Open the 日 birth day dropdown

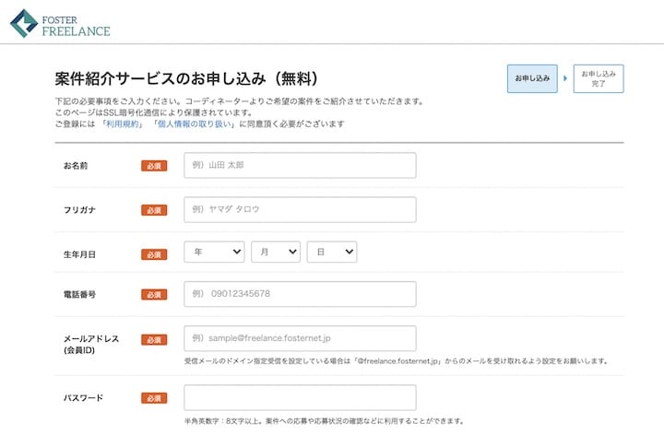click(331, 253)
